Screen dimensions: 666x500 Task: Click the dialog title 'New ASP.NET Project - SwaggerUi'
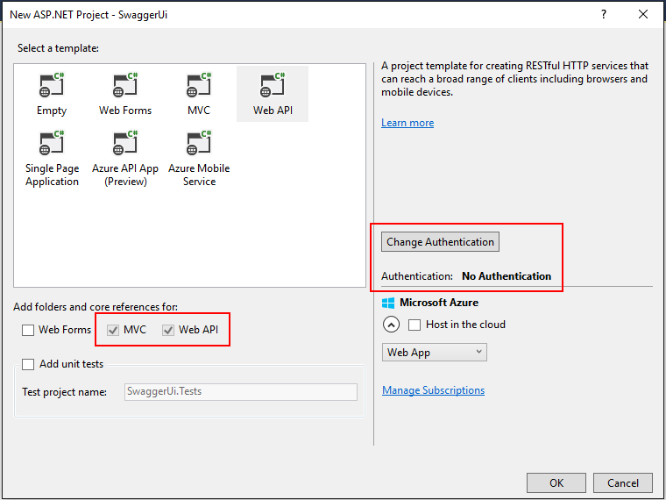pos(89,14)
